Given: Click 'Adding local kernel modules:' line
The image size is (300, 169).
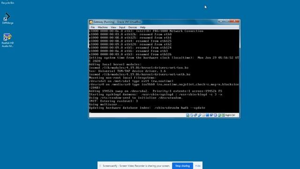Looking at the screenshot, I should (x=115, y=64).
